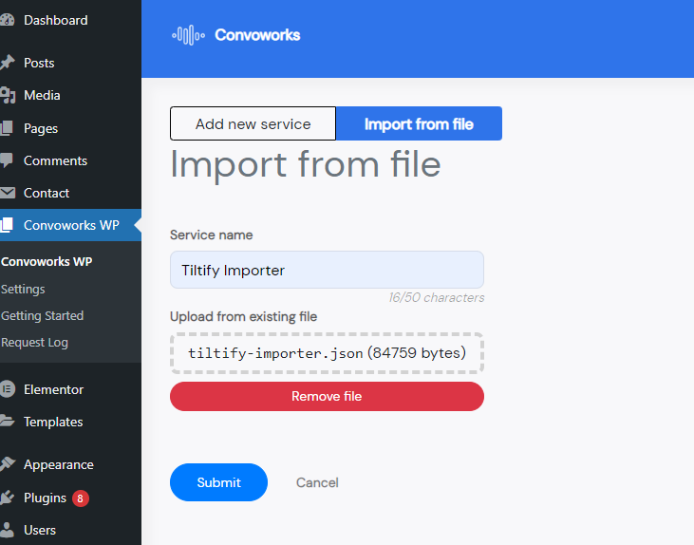Click the Media library icon
This screenshot has width=694, height=545.
pos(8,95)
